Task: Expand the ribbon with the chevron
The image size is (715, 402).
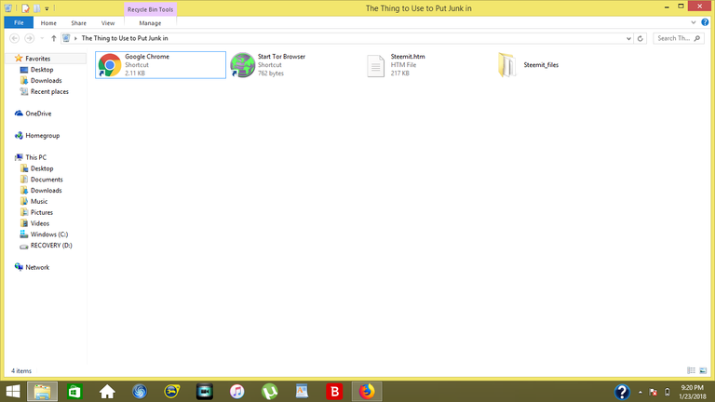Action: [x=693, y=22]
